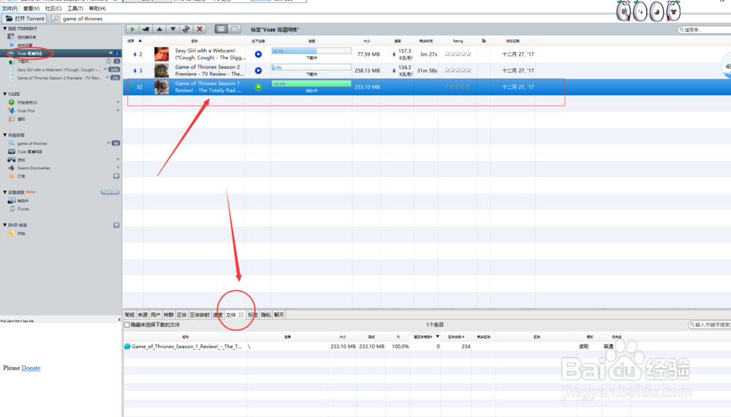Switch to the Peers tab in bottom panel

click(x=156, y=315)
